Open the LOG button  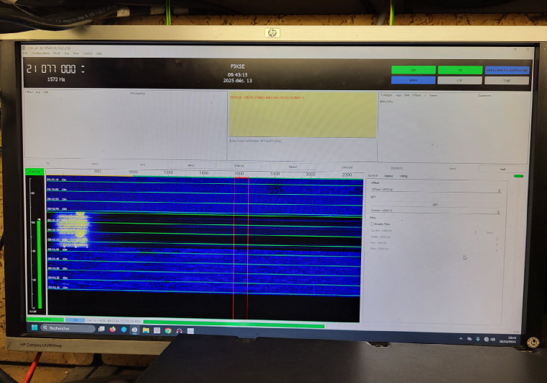tap(460, 80)
